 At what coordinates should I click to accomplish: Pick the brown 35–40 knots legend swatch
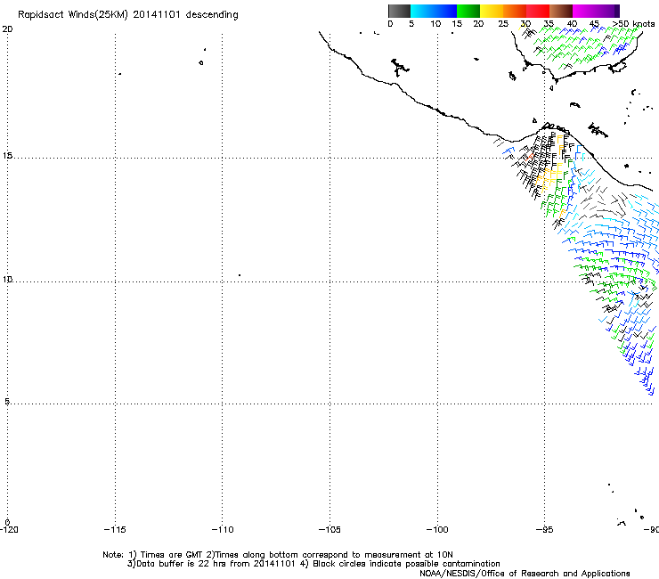click(x=561, y=11)
